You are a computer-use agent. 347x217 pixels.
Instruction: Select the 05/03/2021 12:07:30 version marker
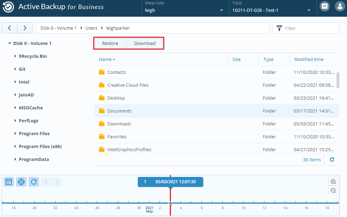coord(170,182)
